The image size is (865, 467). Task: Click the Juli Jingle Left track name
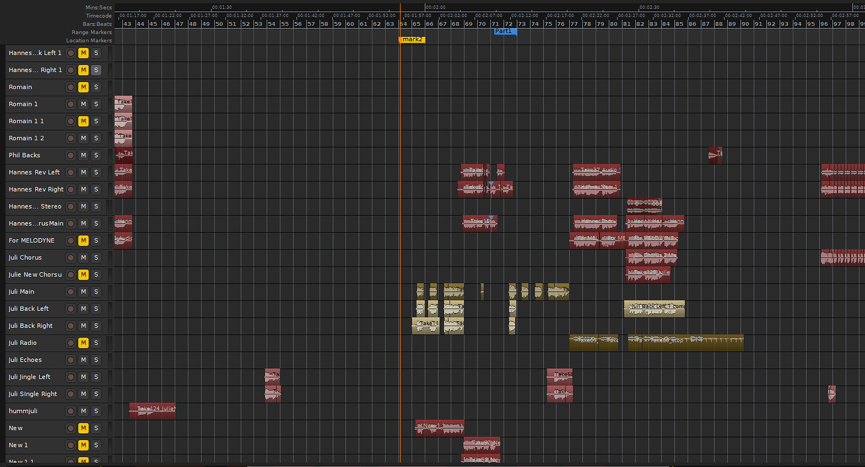(x=29, y=377)
